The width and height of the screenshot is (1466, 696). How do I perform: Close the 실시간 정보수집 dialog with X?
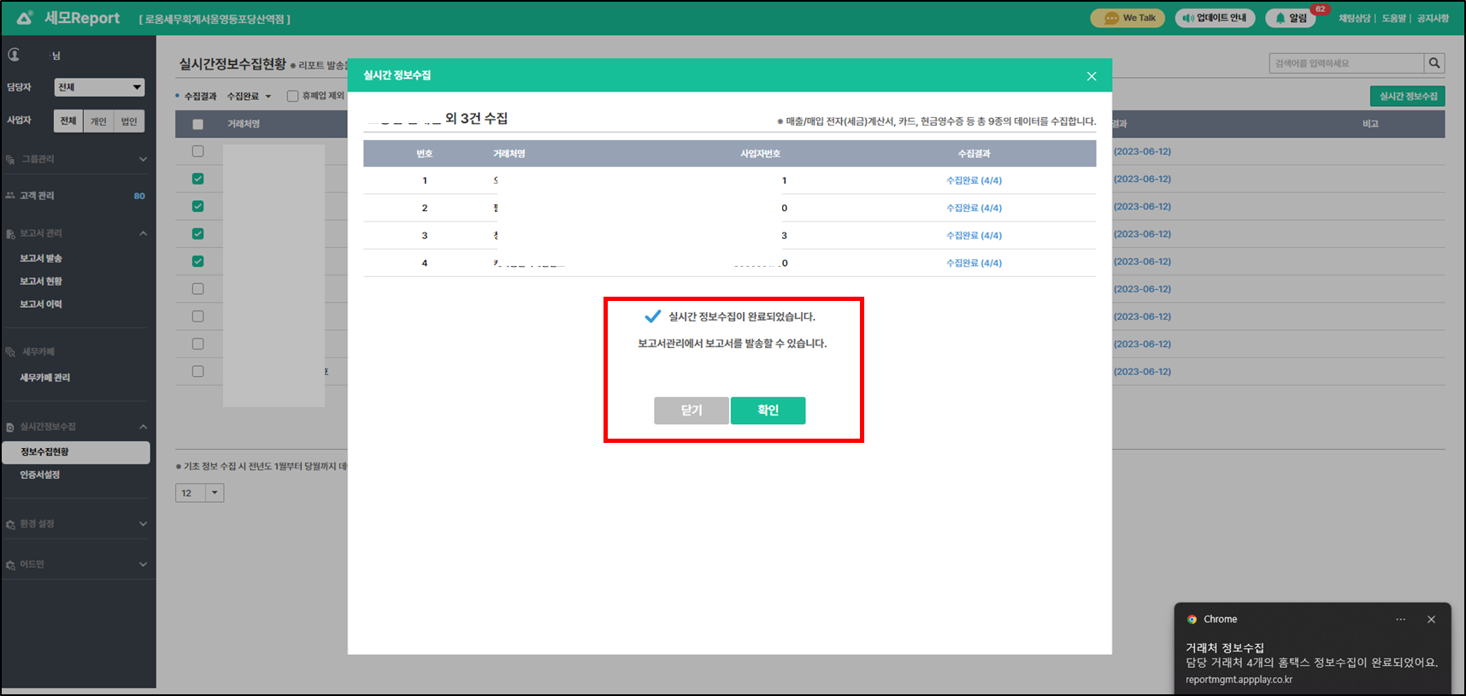click(1092, 76)
